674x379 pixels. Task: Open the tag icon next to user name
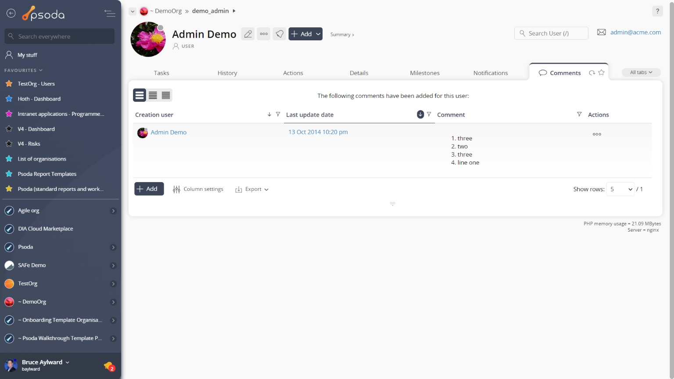pos(280,34)
